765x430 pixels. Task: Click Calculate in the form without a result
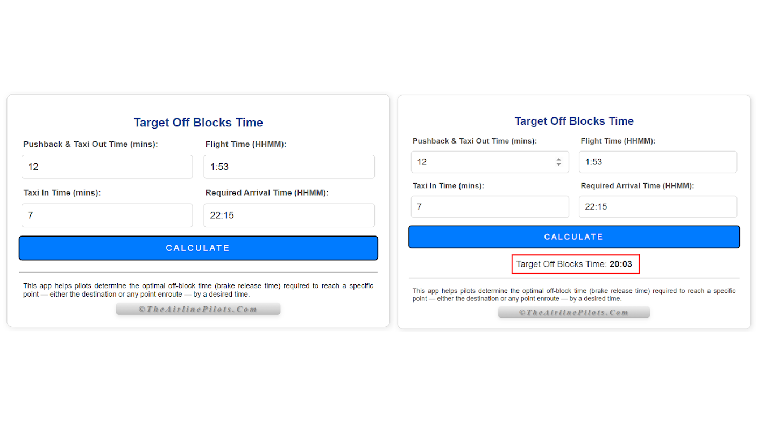pyautogui.click(x=198, y=248)
